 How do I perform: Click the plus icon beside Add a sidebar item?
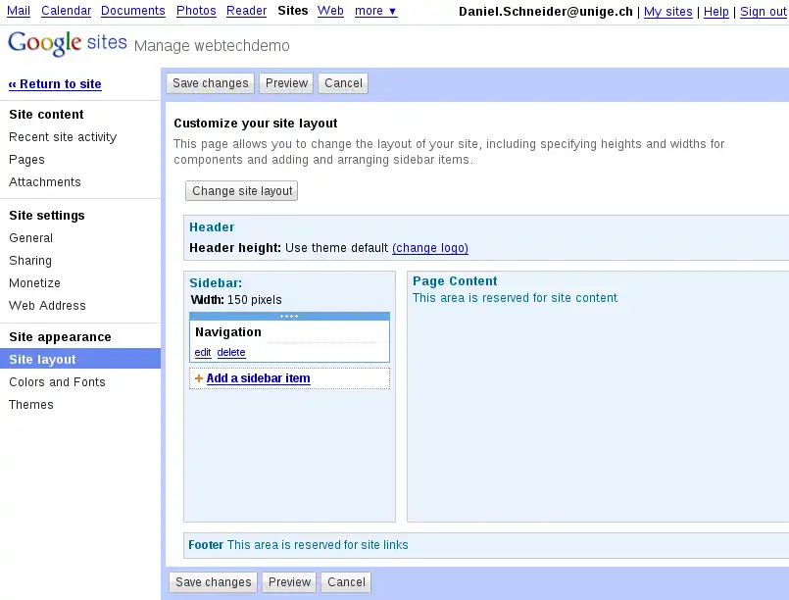click(x=199, y=378)
